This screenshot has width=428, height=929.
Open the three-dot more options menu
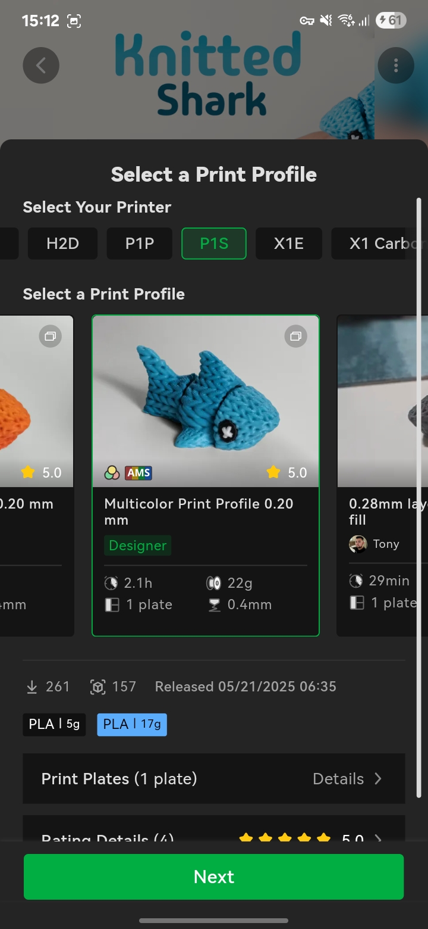tap(396, 66)
